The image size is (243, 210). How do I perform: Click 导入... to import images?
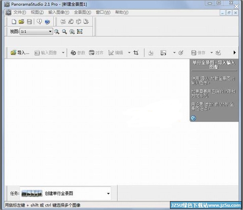coord(20,53)
